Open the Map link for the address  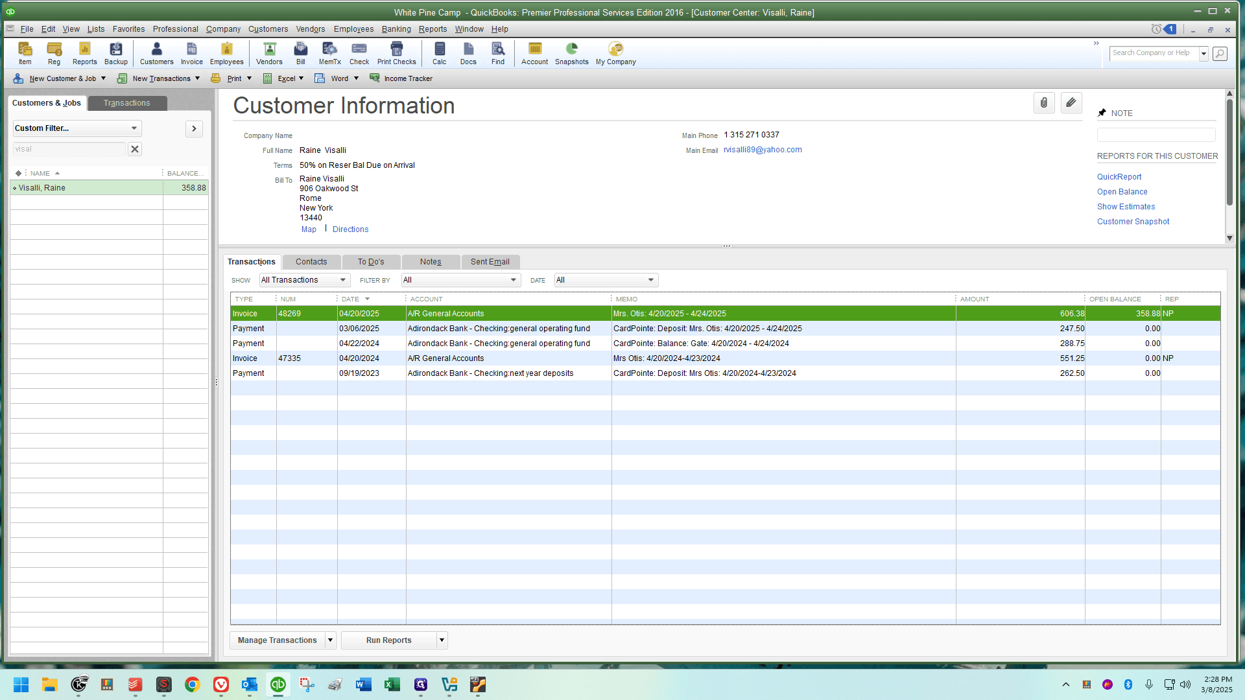(309, 229)
